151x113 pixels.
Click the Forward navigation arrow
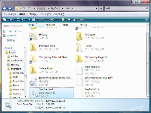click(x=10, y=9)
